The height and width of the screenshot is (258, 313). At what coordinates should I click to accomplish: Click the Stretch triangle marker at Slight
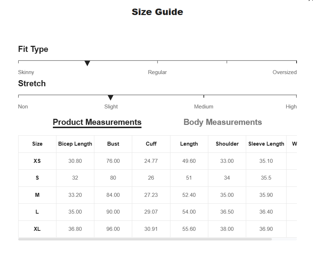[110, 98]
